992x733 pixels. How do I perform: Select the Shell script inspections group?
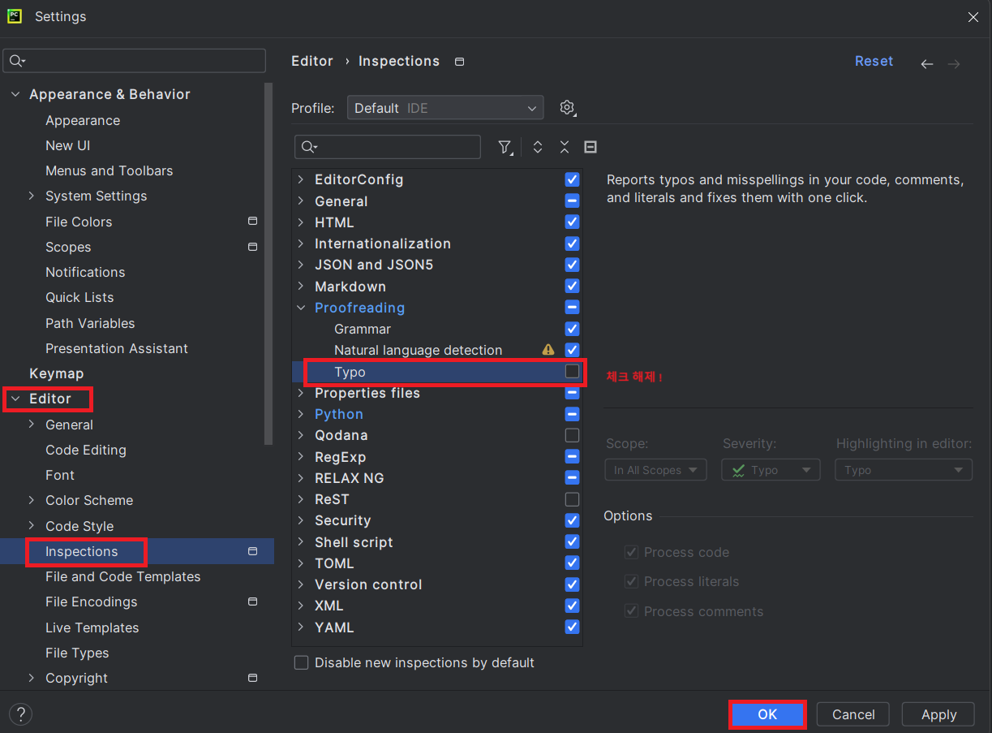click(354, 542)
